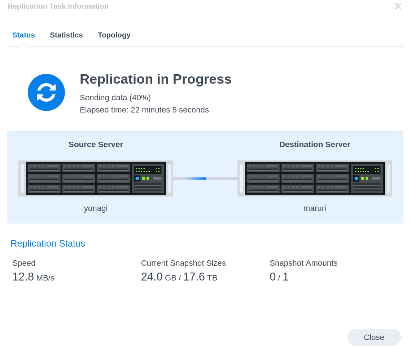Dismiss the dialog with the X icon
The image size is (411, 349).
(x=398, y=6)
